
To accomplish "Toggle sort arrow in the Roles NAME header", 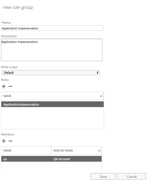I will 101,96.
